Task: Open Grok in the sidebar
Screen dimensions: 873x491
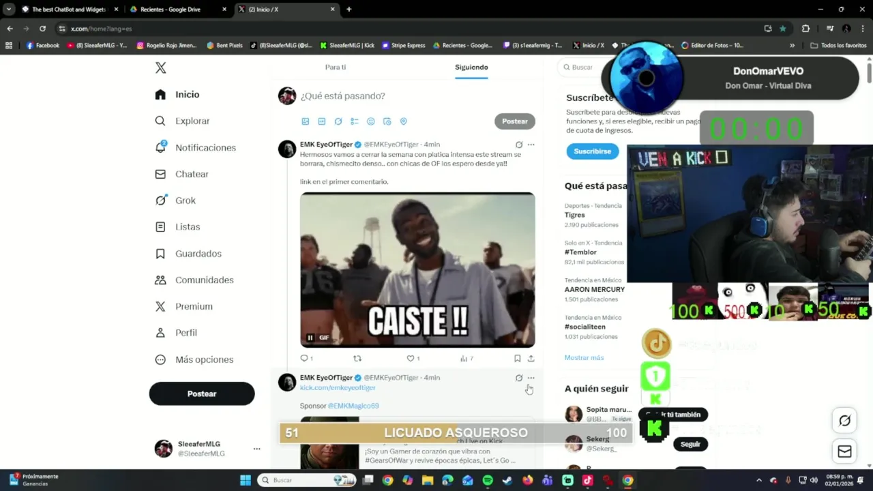Action: coord(175,200)
